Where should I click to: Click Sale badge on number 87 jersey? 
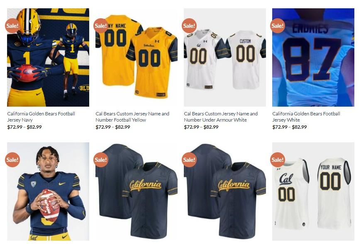point(278,26)
